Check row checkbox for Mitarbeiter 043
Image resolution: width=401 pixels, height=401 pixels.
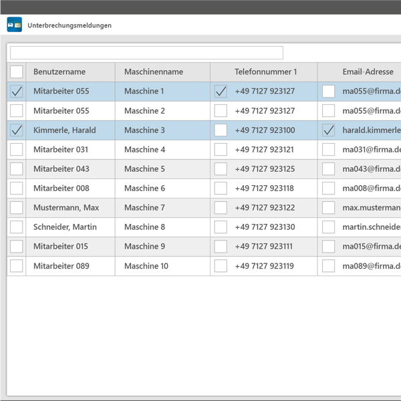[17, 169]
